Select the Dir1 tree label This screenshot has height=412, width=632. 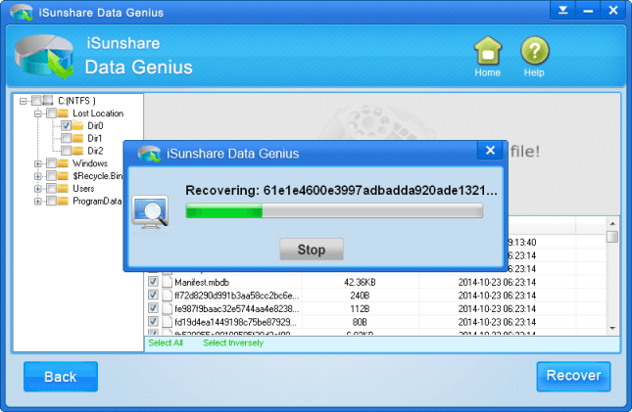coord(95,138)
